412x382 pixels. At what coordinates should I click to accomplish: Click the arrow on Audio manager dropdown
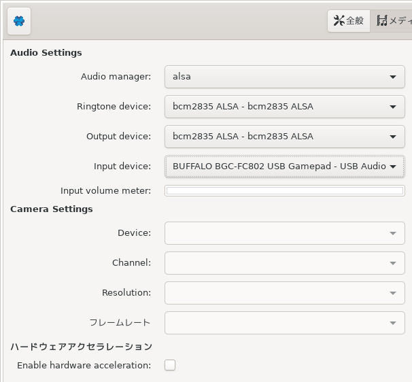pos(393,77)
